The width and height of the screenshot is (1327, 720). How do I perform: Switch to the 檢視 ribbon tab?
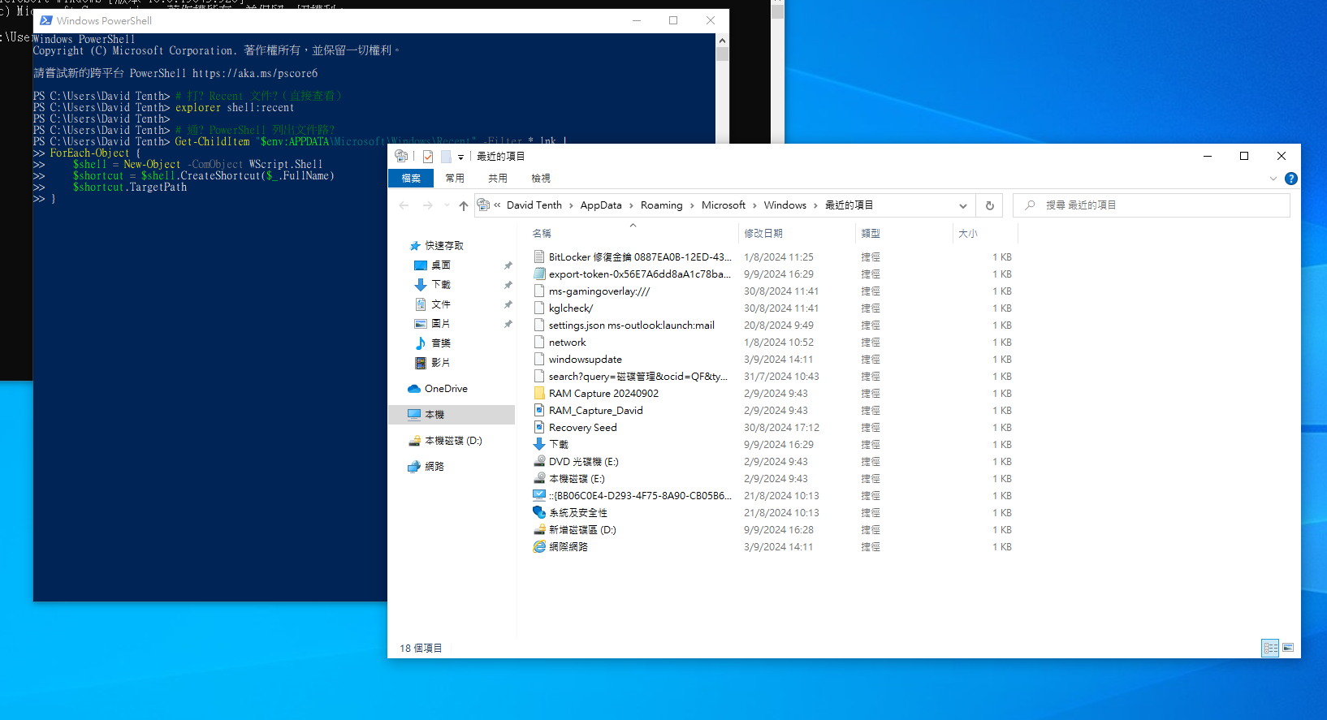pyautogui.click(x=541, y=179)
